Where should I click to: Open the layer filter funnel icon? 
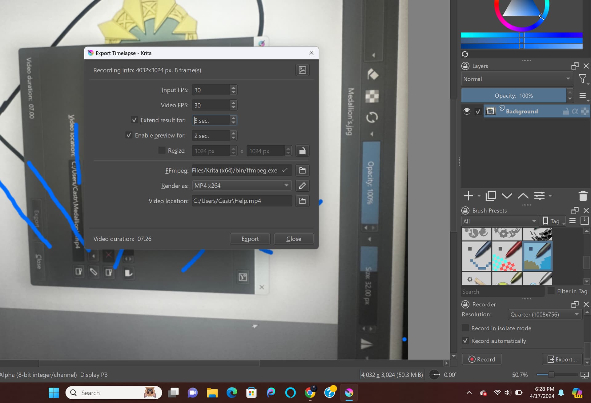click(582, 79)
